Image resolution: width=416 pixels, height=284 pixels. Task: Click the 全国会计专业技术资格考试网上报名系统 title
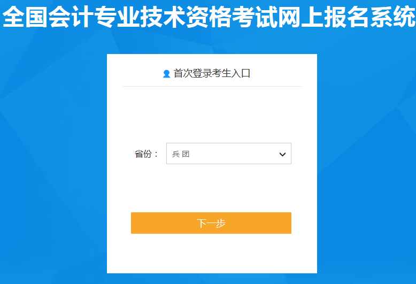click(209, 17)
